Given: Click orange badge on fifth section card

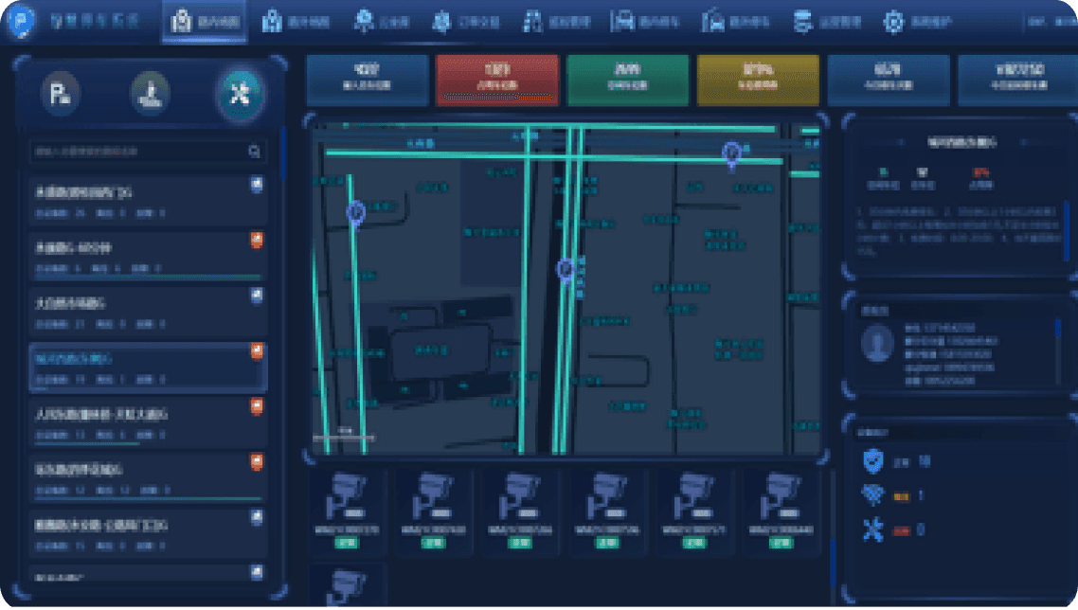Looking at the screenshot, I should click(x=257, y=406).
